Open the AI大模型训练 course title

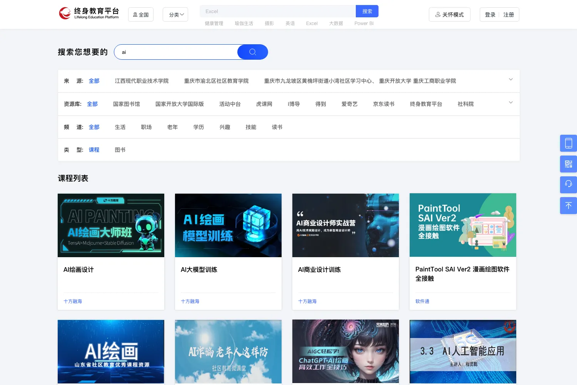[199, 269]
